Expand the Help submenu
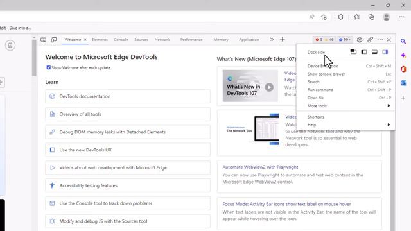 [x=345, y=125]
